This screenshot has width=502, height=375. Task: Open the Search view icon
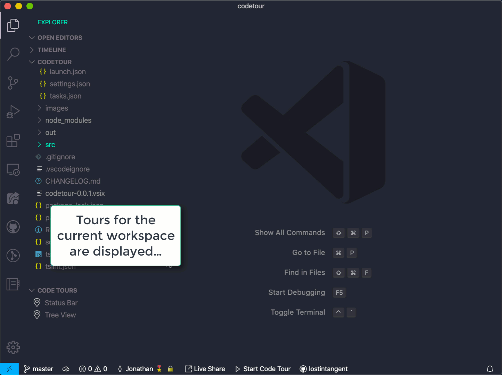pos(13,54)
